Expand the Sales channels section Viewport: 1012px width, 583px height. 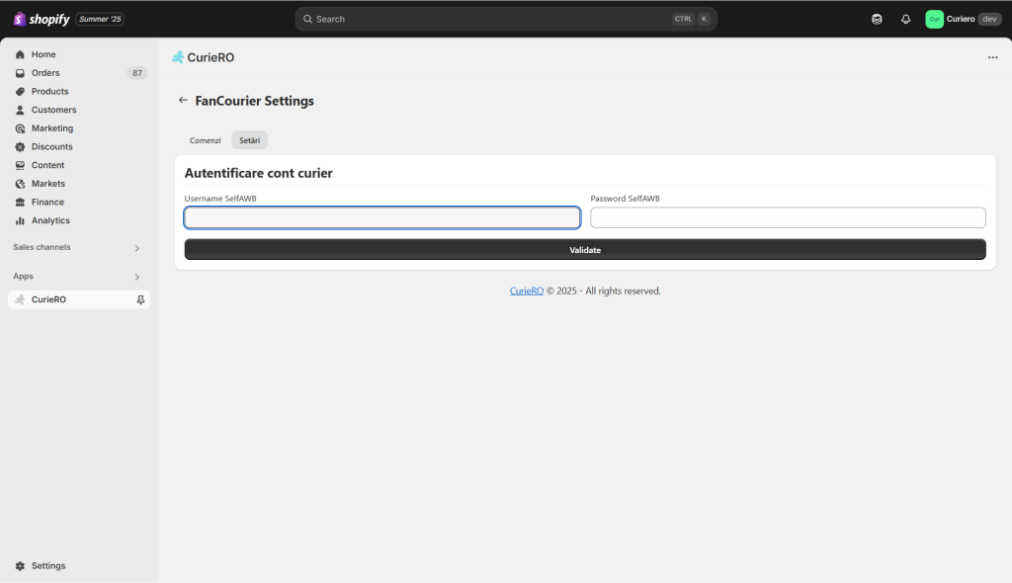coord(136,248)
